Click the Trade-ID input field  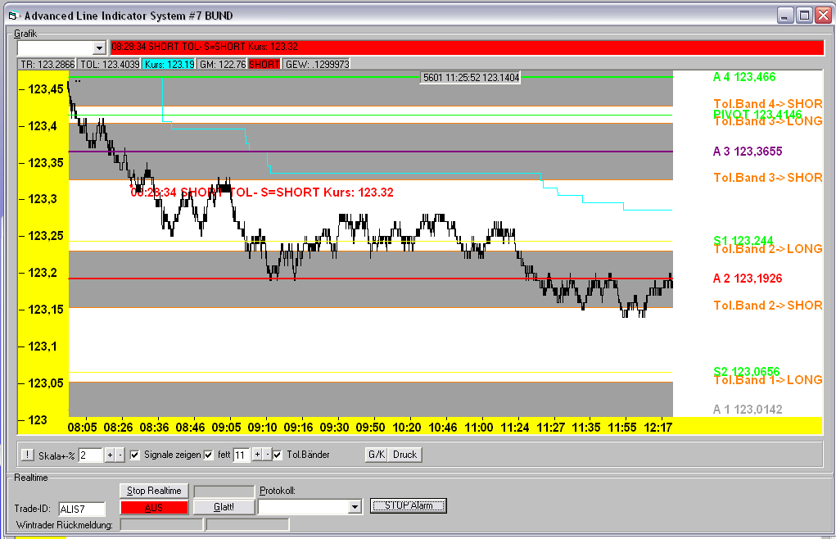click(81, 509)
